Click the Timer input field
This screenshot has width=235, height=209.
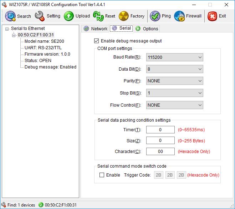pos(160,129)
